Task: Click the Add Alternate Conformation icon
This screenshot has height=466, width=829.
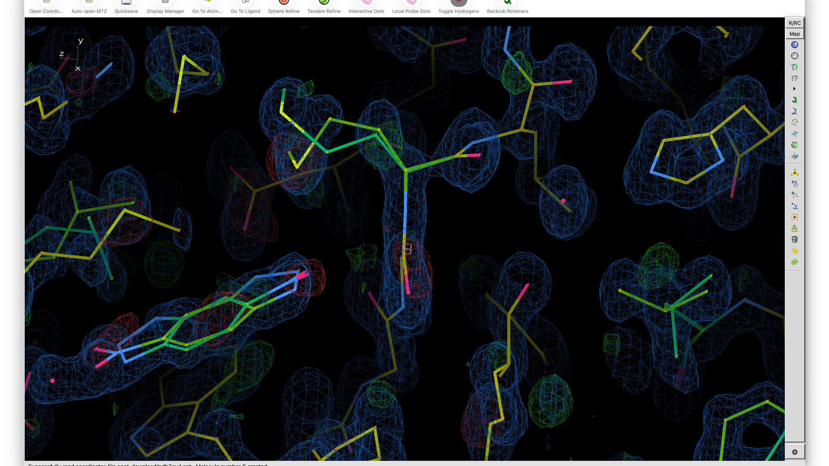Action: [795, 206]
